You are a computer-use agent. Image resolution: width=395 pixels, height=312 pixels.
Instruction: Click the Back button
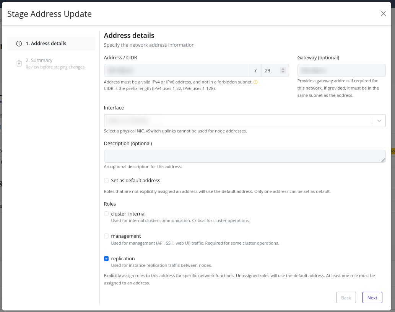coord(346,297)
